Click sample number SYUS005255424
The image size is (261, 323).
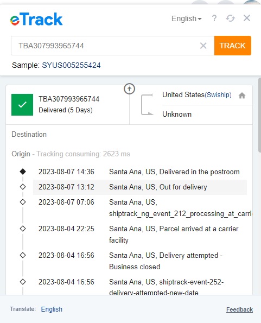coord(71,65)
